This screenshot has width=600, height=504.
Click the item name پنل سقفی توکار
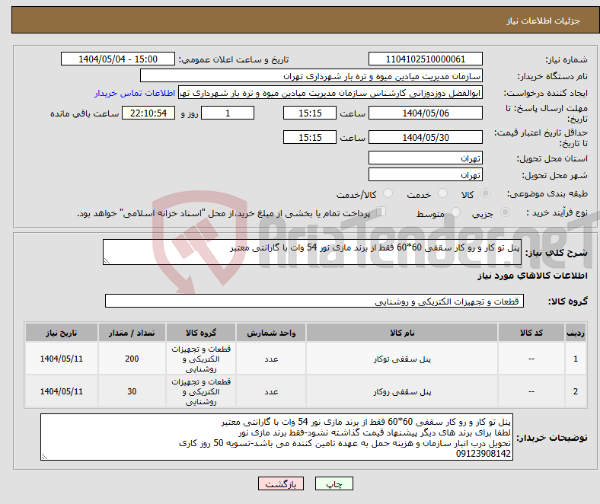[402, 359]
